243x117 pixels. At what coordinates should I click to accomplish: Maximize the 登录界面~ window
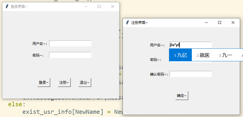(x=99, y=6)
